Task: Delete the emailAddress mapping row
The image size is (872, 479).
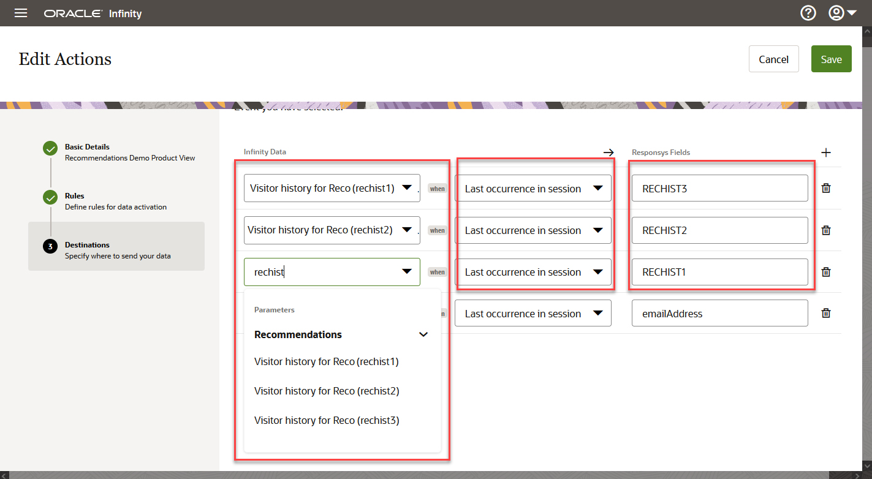Action: (826, 313)
